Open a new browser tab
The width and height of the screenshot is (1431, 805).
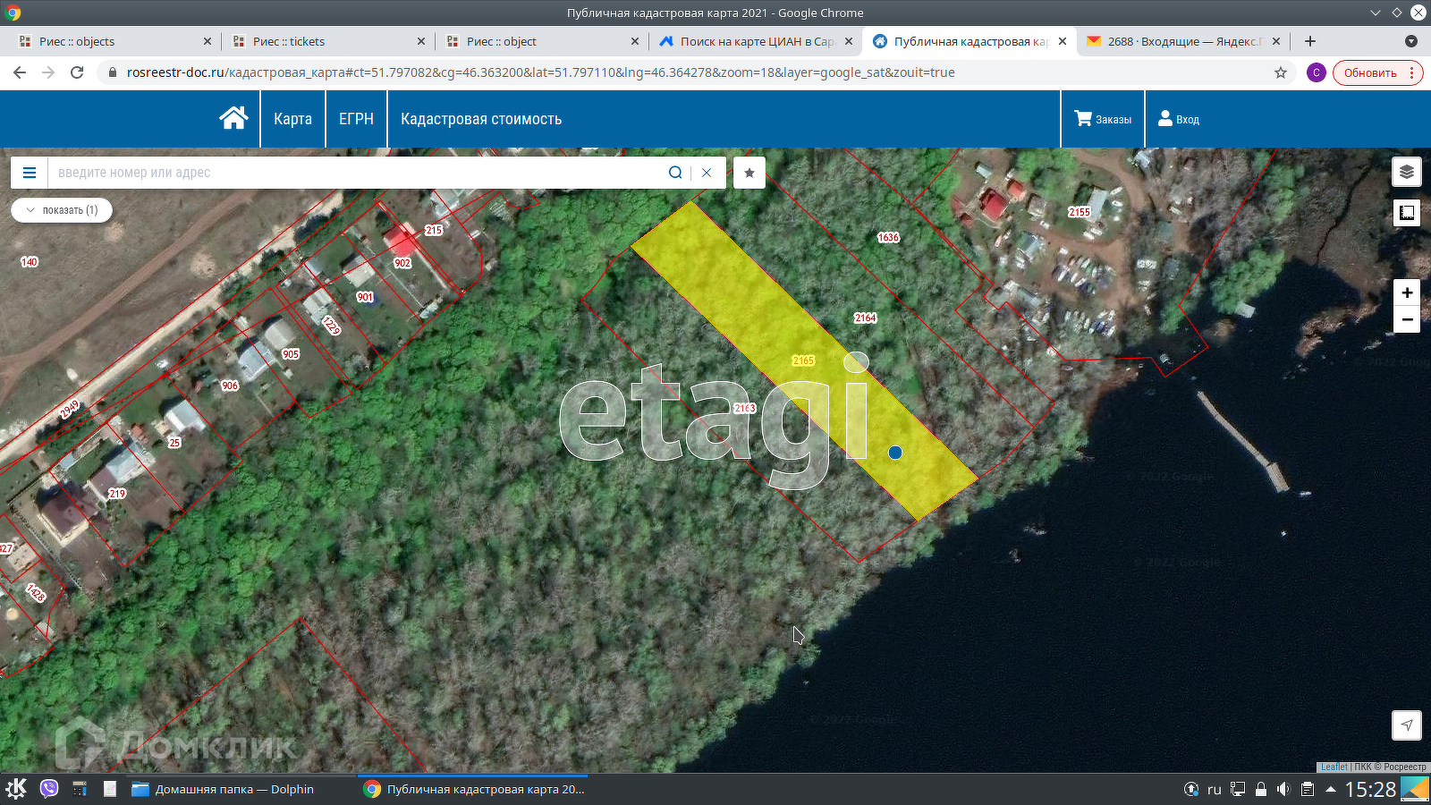1310,41
